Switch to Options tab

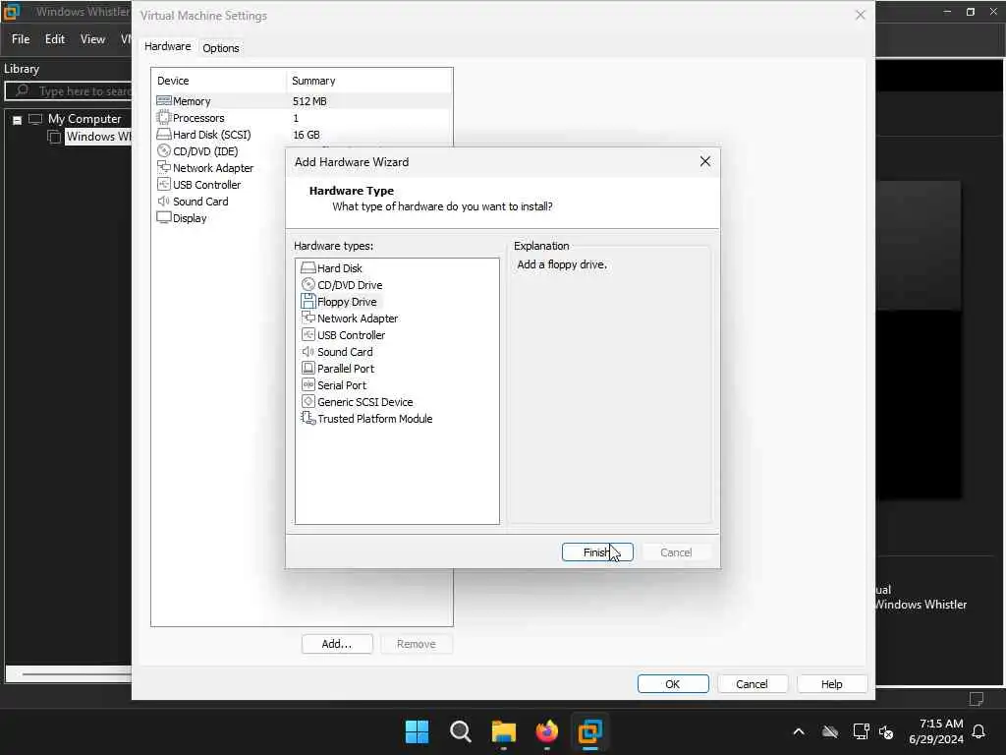(x=221, y=47)
